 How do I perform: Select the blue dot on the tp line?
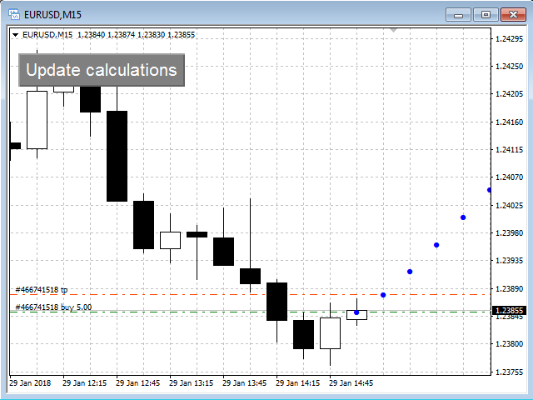[383, 295]
